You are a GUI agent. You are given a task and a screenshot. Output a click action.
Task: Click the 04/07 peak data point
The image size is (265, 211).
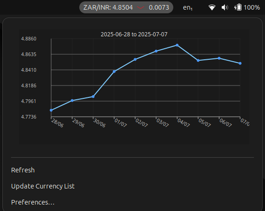point(177,45)
